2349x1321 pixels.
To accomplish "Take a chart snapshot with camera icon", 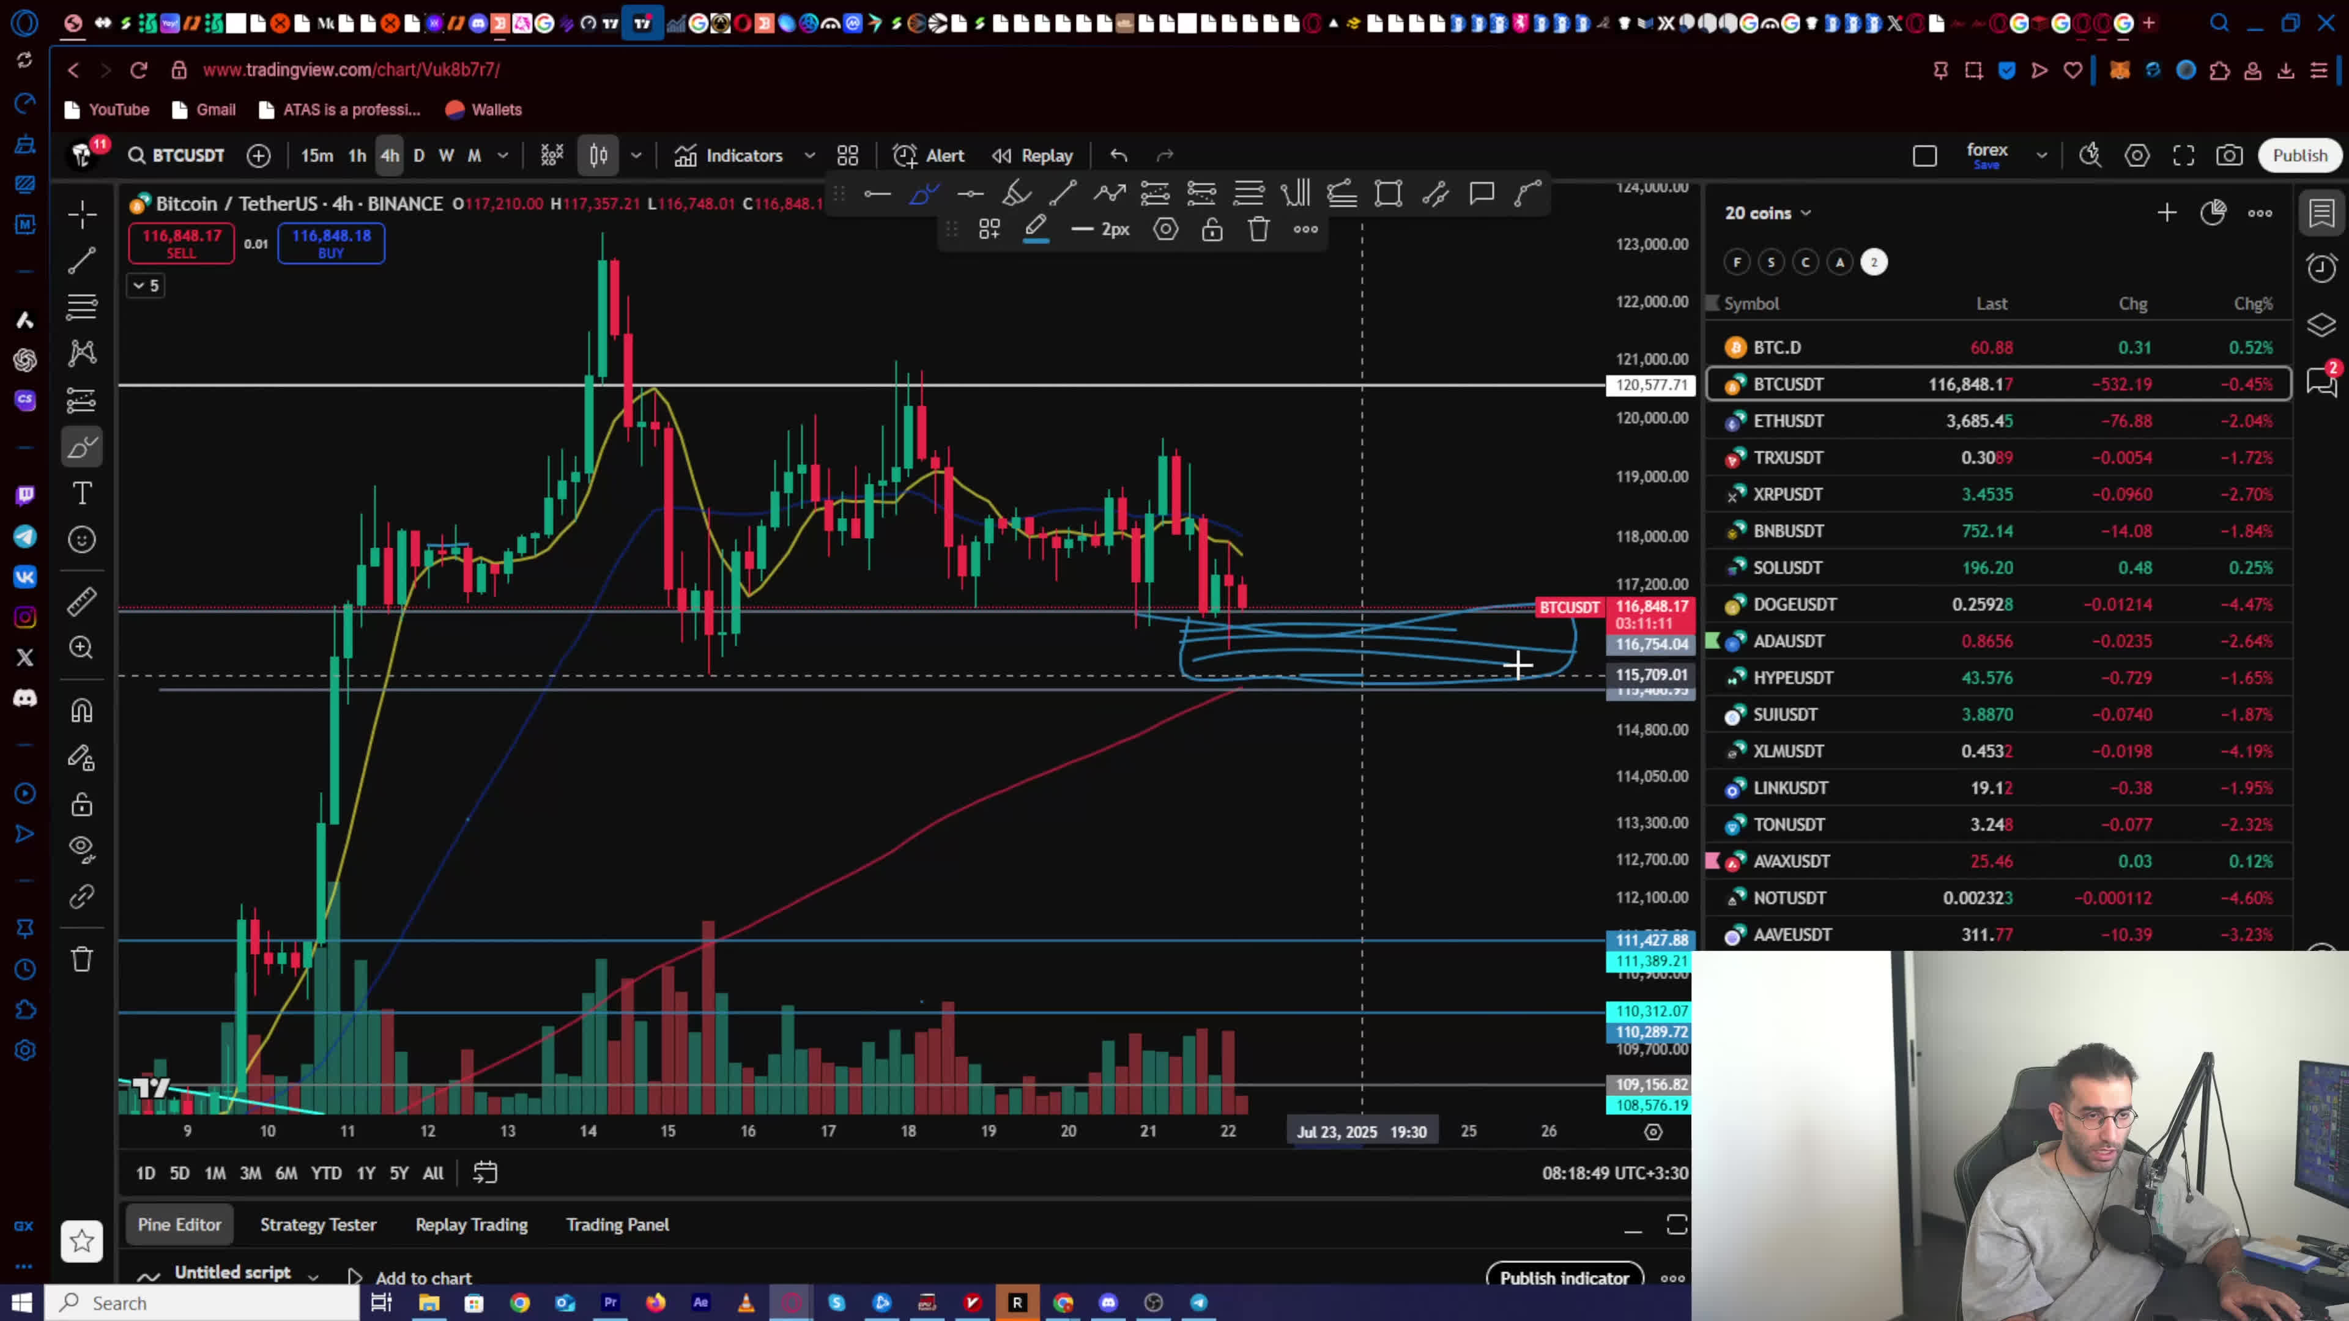I will pos(2230,156).
